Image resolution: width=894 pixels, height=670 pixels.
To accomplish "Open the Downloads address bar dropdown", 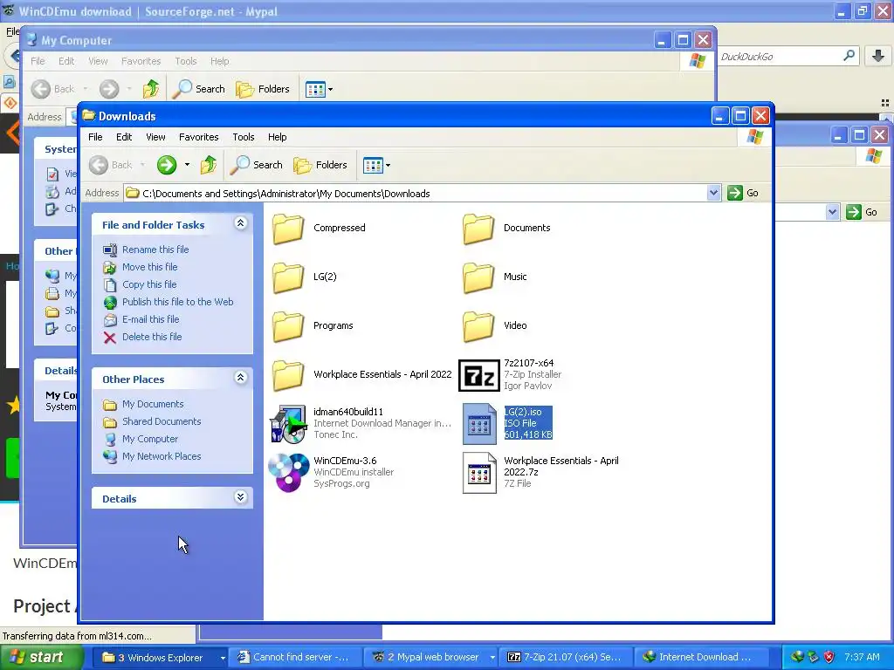I will pos(713,193).
